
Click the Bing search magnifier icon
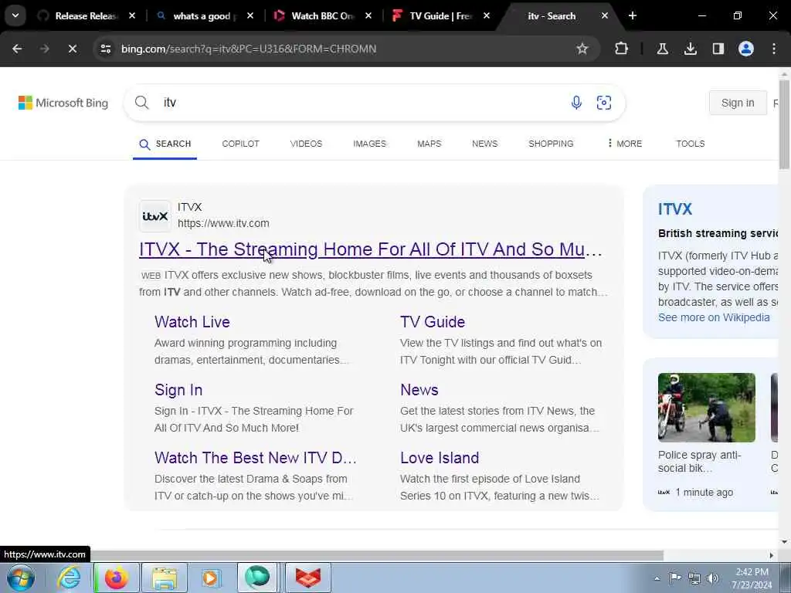(142, 103)
